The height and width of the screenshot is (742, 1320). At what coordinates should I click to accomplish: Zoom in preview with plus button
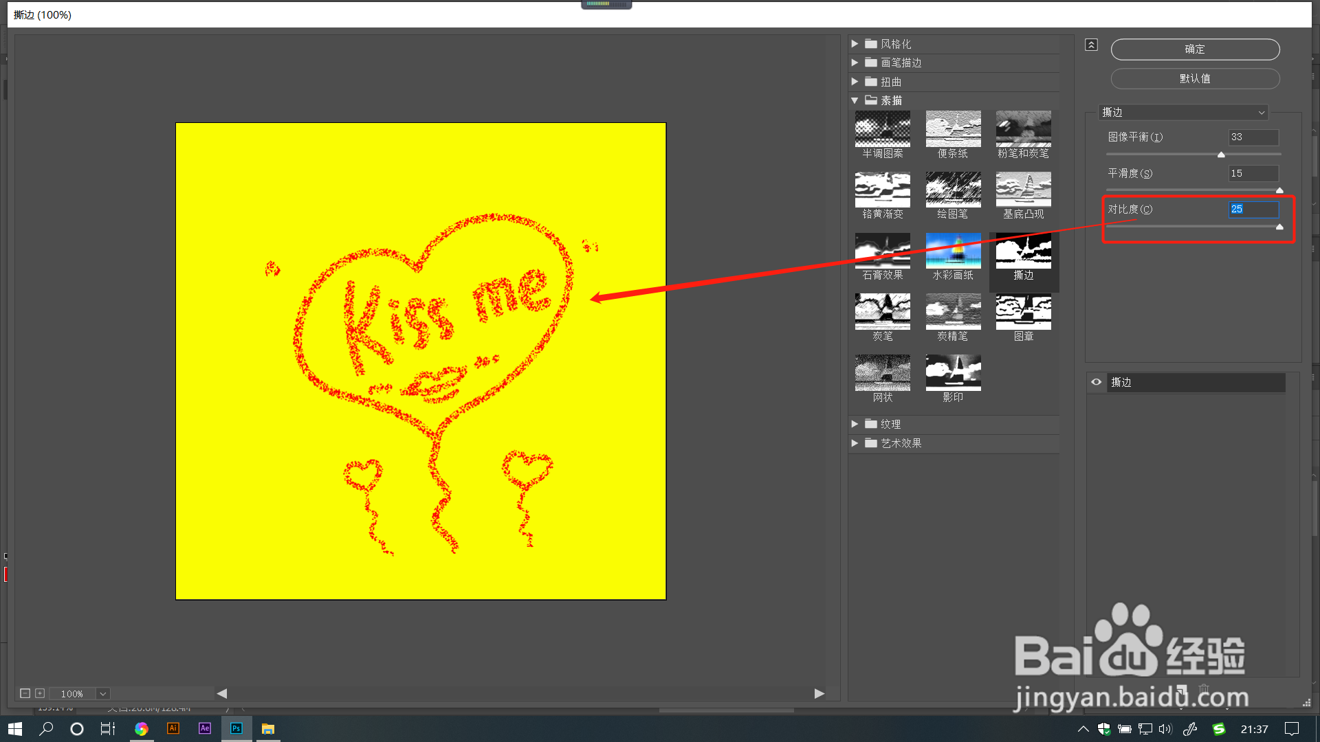point(40,693)
